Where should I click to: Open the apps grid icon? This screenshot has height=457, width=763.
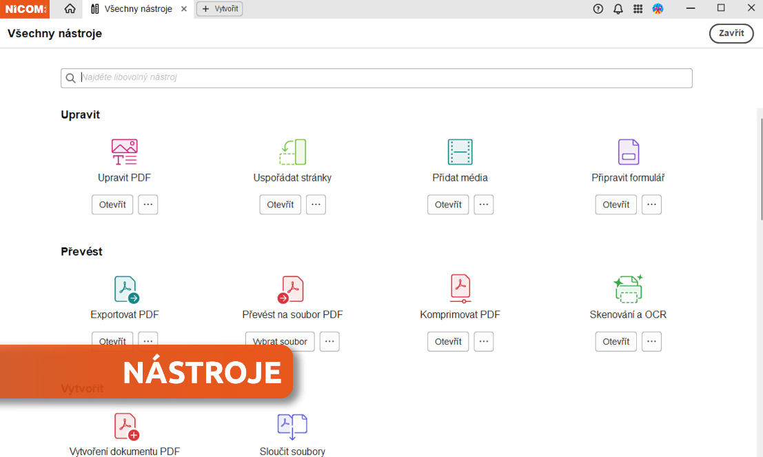coord(638,9)
